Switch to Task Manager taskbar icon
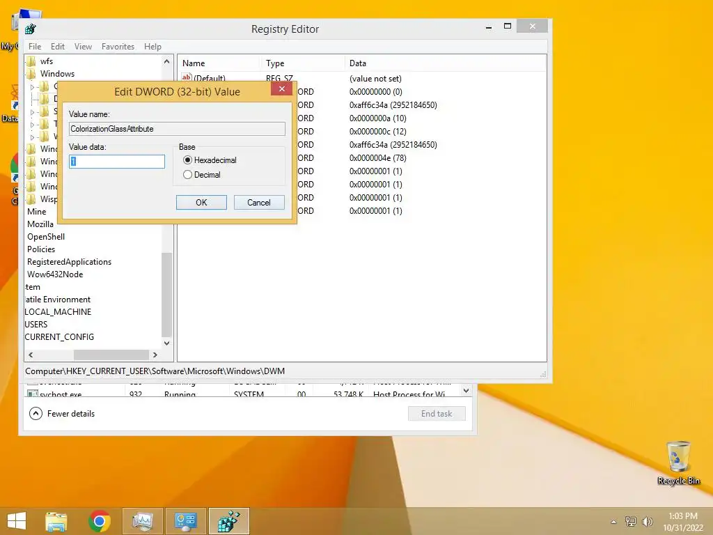This screenshot has height=535, width=713. coord(143,521)
